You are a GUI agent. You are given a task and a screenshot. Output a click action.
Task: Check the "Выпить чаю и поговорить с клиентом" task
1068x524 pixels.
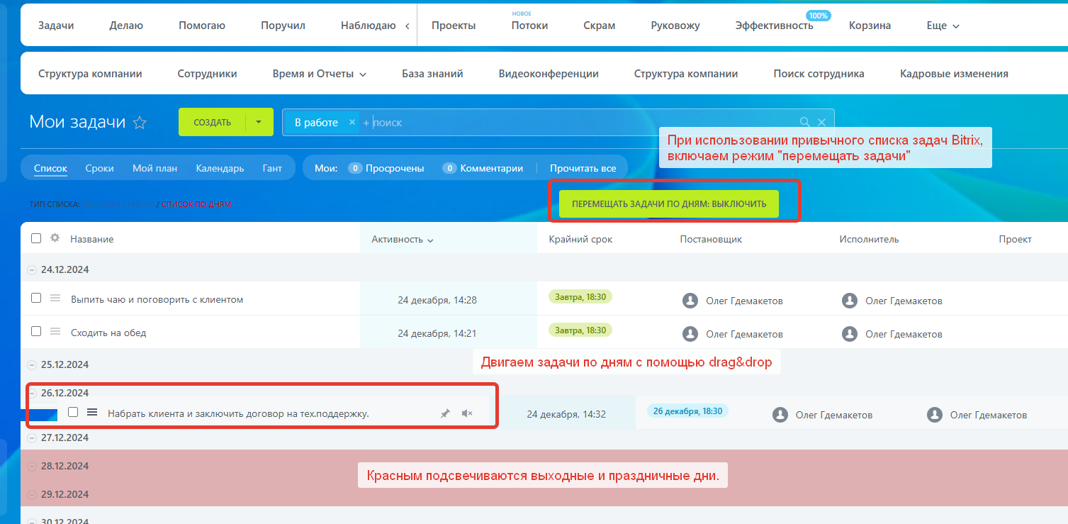pos(36,299)
